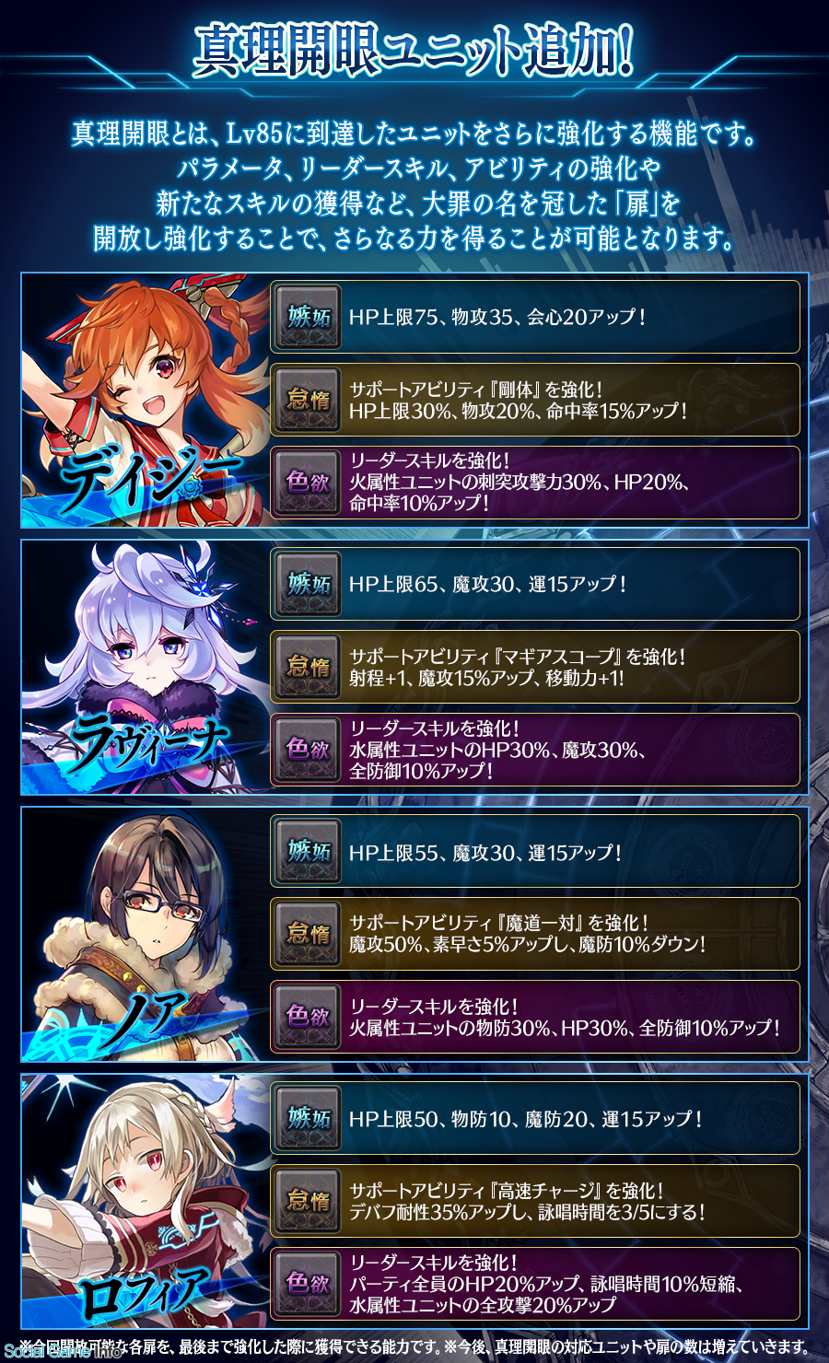
Task: Click Daisy's 怠惰 (Sloth) door icon
Action: 309,400
